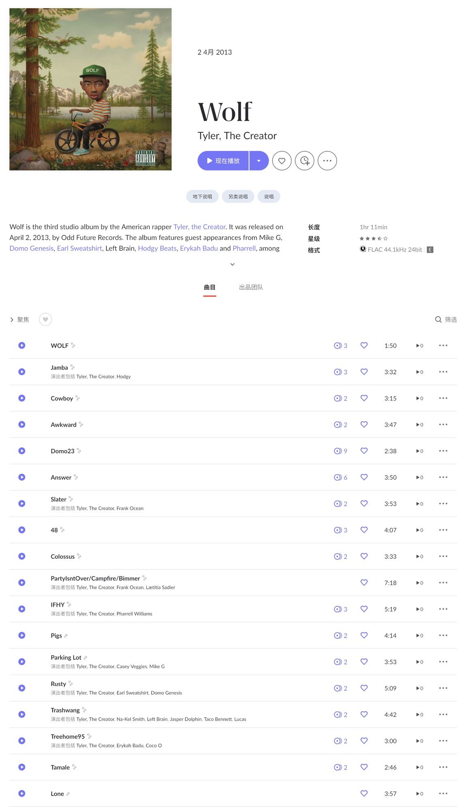
Task: Toggle favorites filter heart beside Focus
Action: (x=45, y=320)
